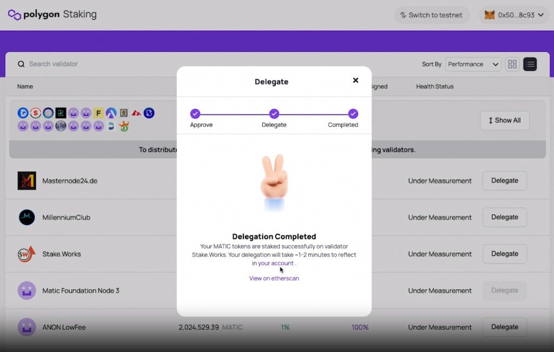Click the Completed step checkmark
This screenshot has width=554, height=352.
[x=353, y=114]
